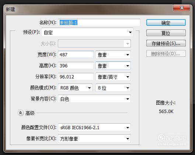Click the 像素长宽比(X) label
Screen dimensions: 195x155
pos(41,138)
